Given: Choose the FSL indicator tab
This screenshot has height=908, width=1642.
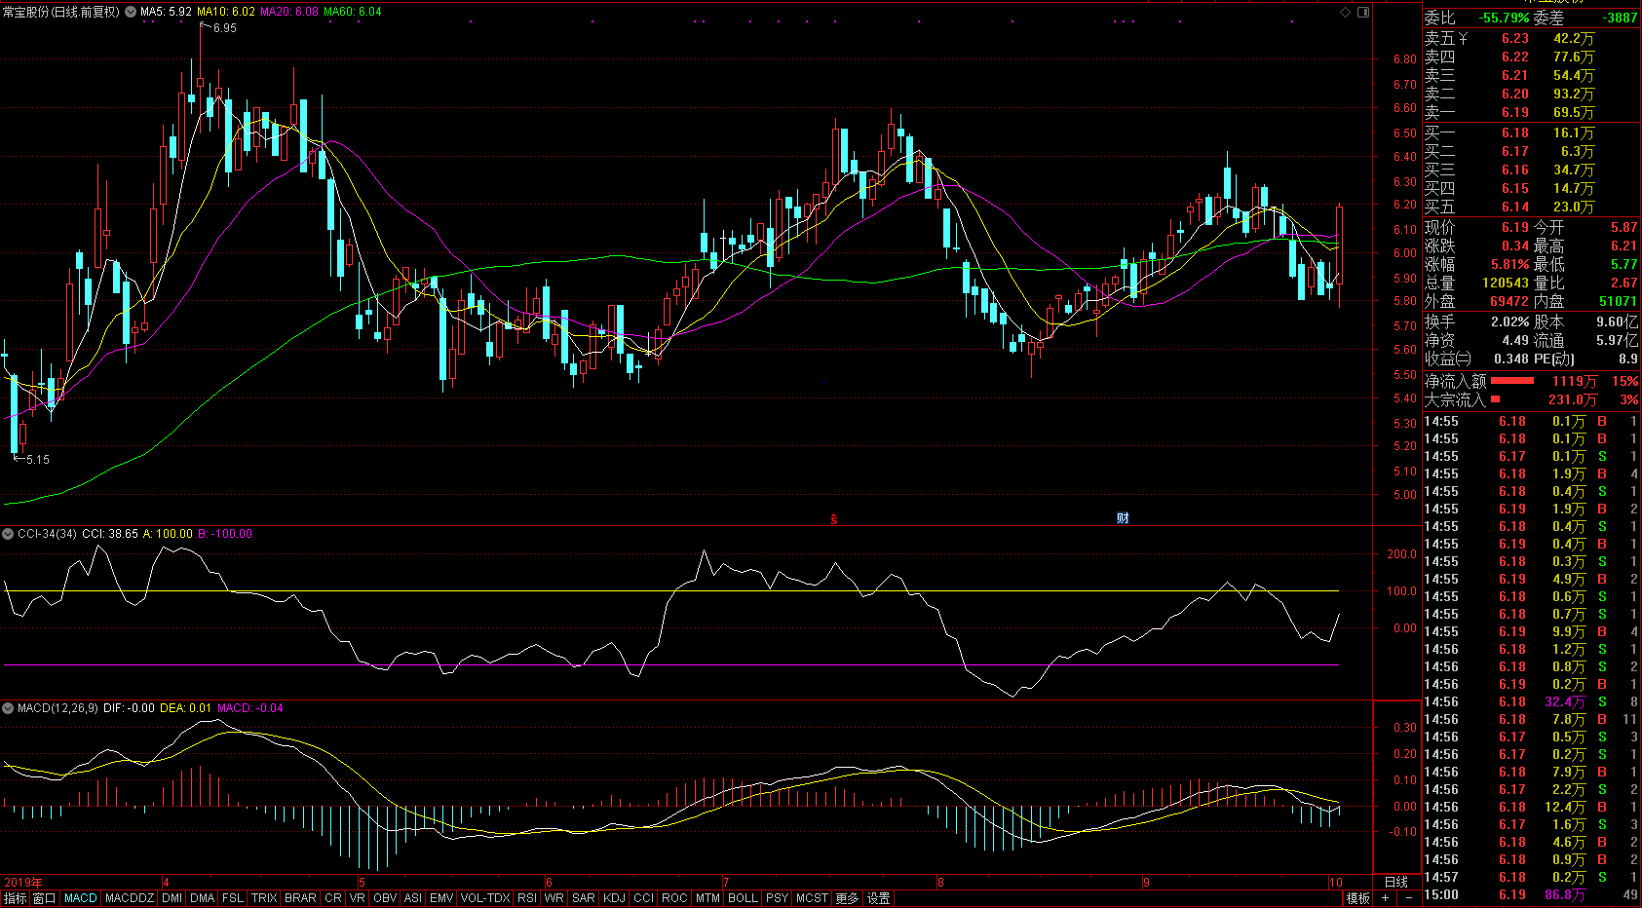Looking at the screenshot, I should 233,898.
